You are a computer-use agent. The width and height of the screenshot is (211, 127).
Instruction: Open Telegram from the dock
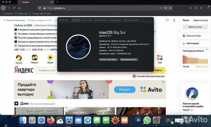pos(88,120)
